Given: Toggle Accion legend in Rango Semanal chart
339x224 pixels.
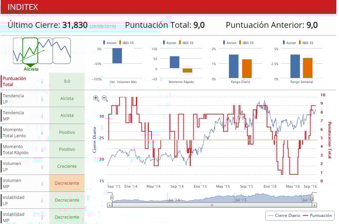Looking at the screenshot, I should [289, 43].
